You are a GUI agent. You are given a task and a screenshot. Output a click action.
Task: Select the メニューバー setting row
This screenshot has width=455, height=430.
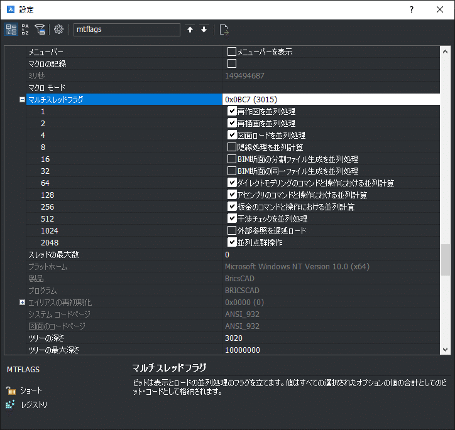click(x=124, y=51)
